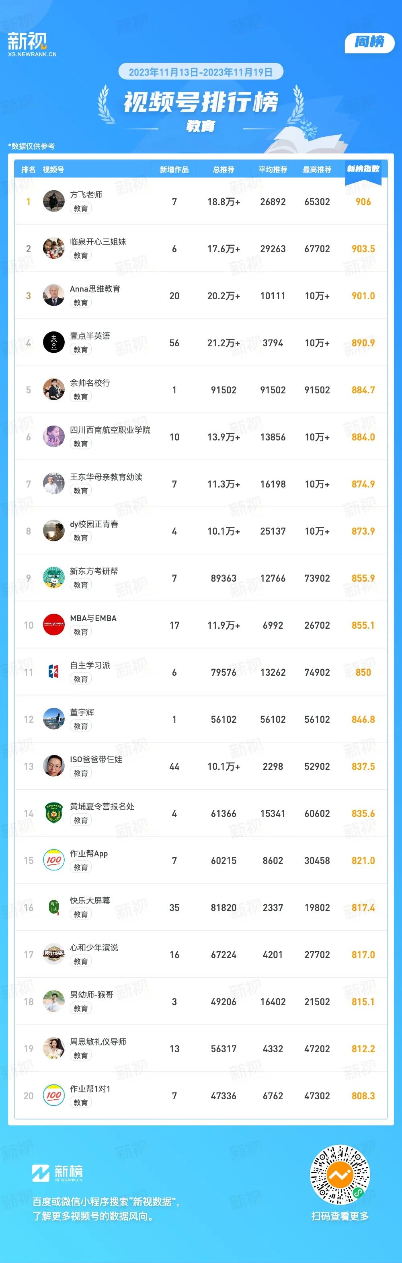Select the MBA与EMBA red logo
Image resolution: width=402 pixels, height=1263 pixels.
click(x=54, y=625)
